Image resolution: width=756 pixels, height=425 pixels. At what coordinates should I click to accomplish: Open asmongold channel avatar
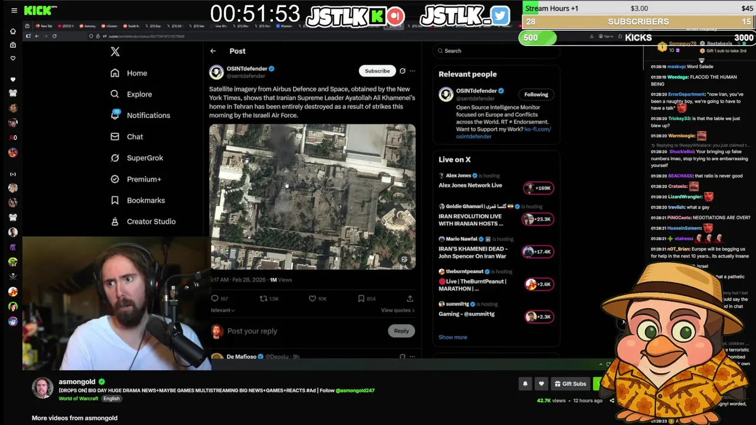coord(43,388)
